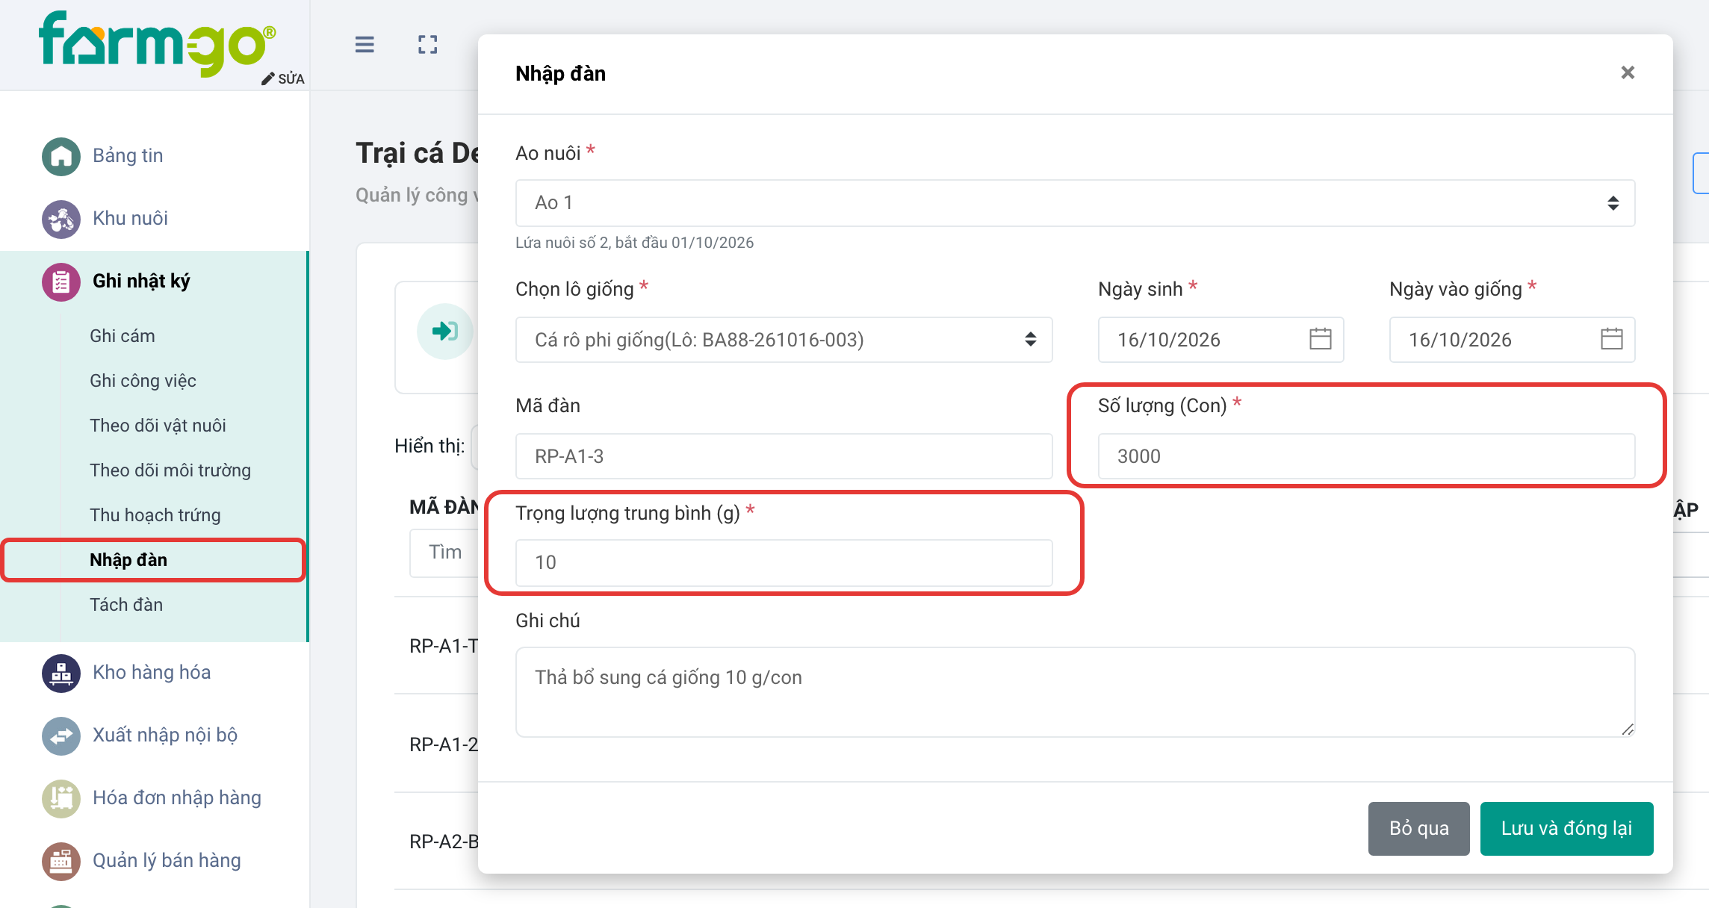Expand the Ao nuôi dropdown
Image resolution: width=1709 pixels, height=908 pixels.
tap(1075, 203)
